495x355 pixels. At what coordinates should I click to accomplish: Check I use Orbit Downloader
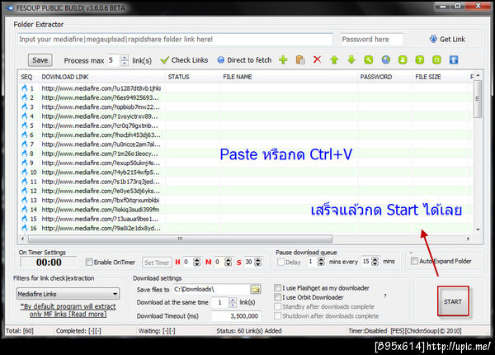pos(277,297)
